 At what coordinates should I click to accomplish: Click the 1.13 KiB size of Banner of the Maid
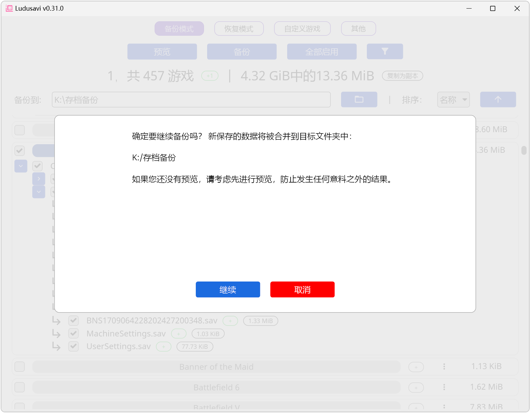(486, 366)
